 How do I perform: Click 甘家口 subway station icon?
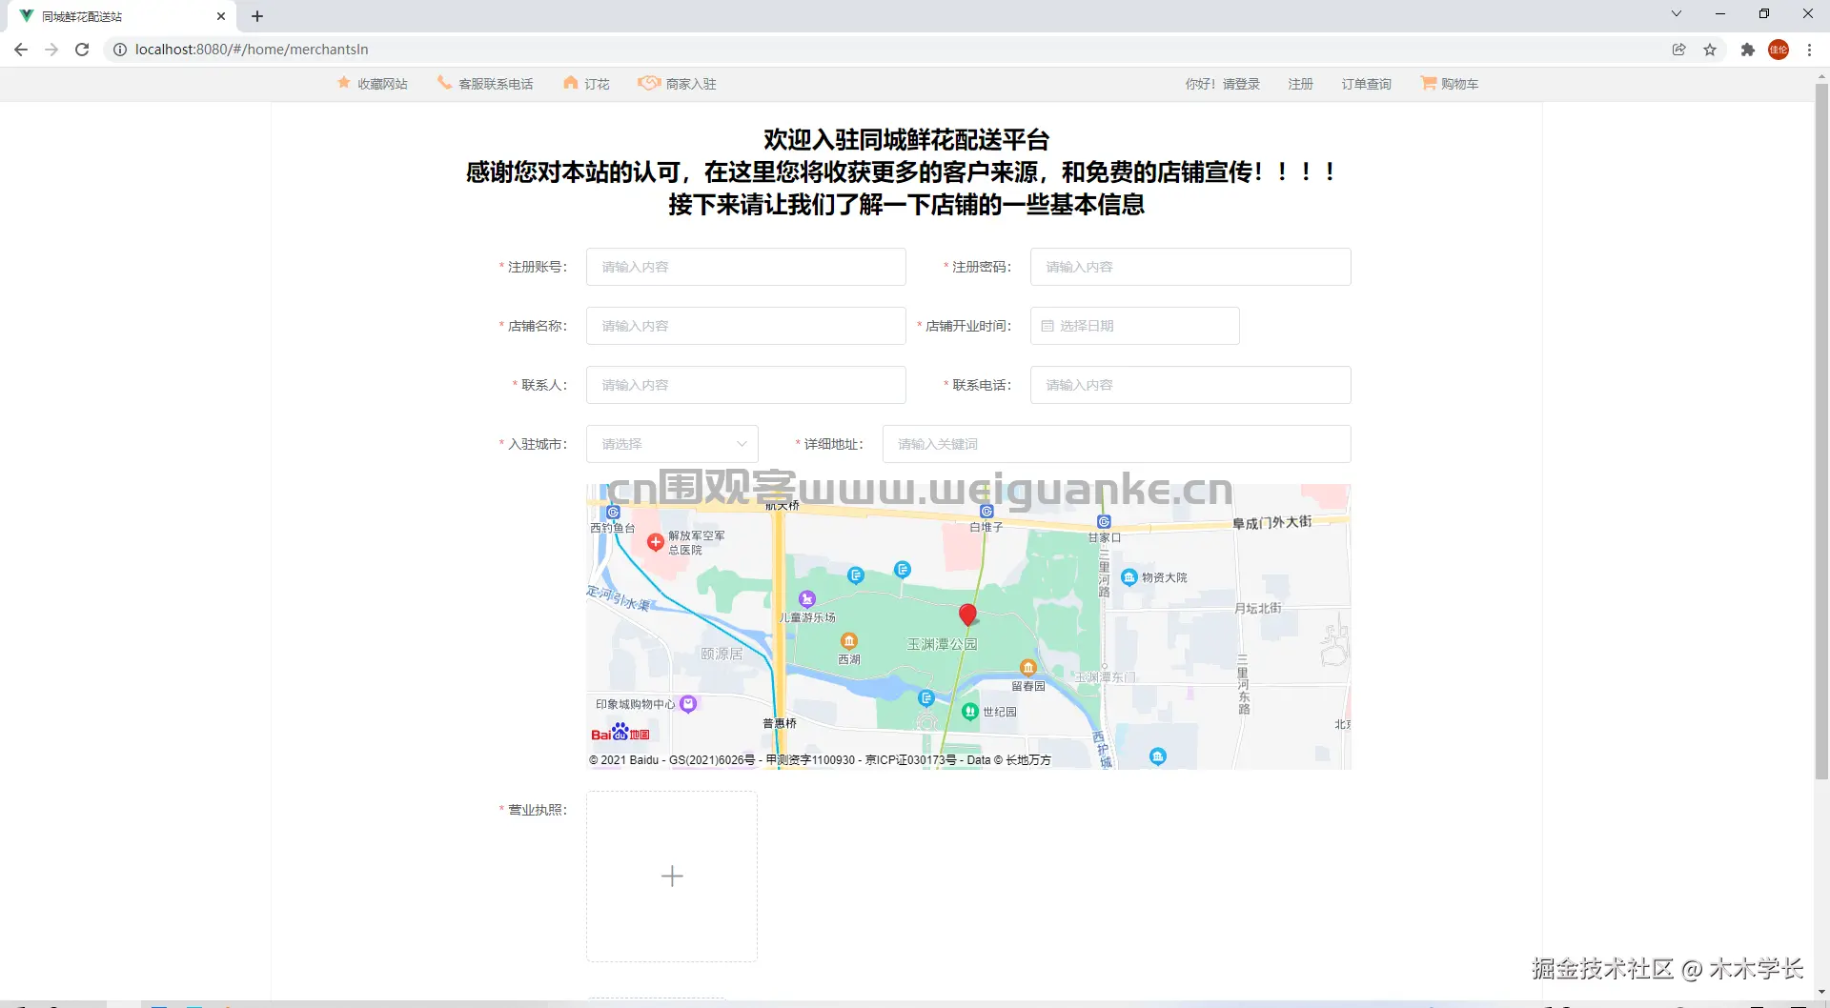point(1104,522)
